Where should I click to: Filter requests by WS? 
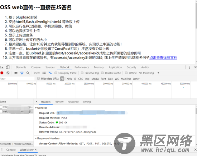(x=117, y=79)
